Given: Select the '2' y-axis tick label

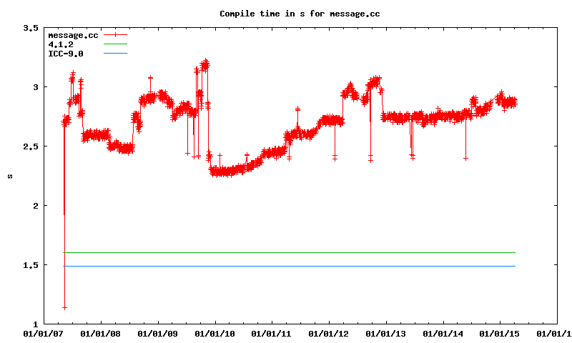Looking at the screenshot, I should pyautogui.click(x=35, y=206).
